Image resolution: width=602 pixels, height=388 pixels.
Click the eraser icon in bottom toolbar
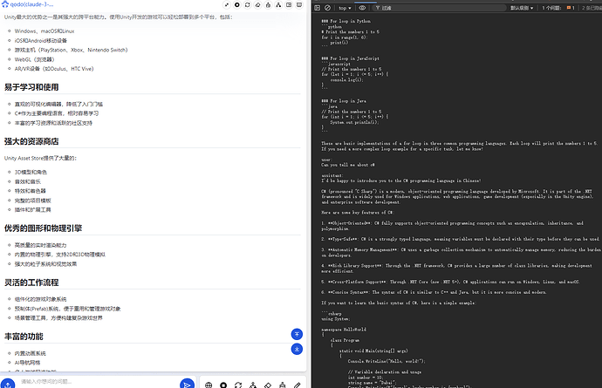[268, 385]
